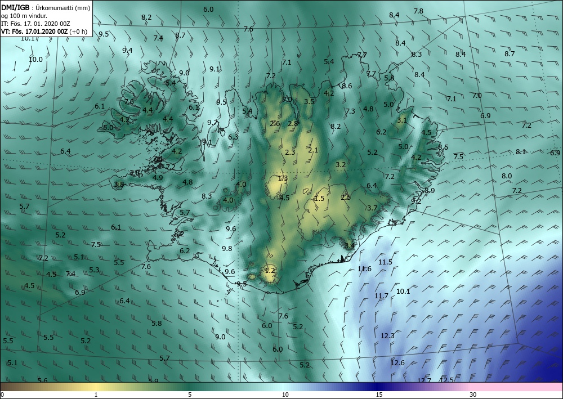
Task: Click the subtitle 'og 100 m vindur.'
Action: (24, 16)
